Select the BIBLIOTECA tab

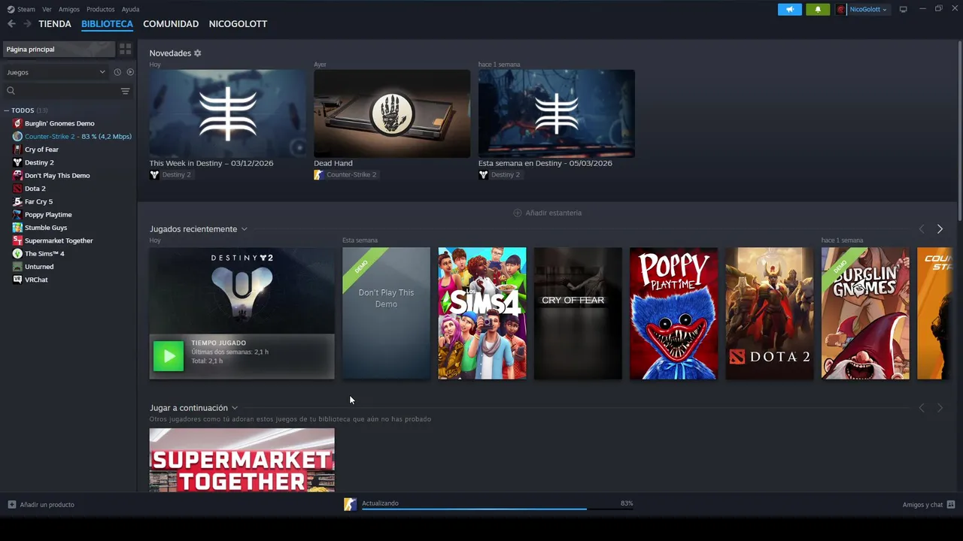pos(107,24)
